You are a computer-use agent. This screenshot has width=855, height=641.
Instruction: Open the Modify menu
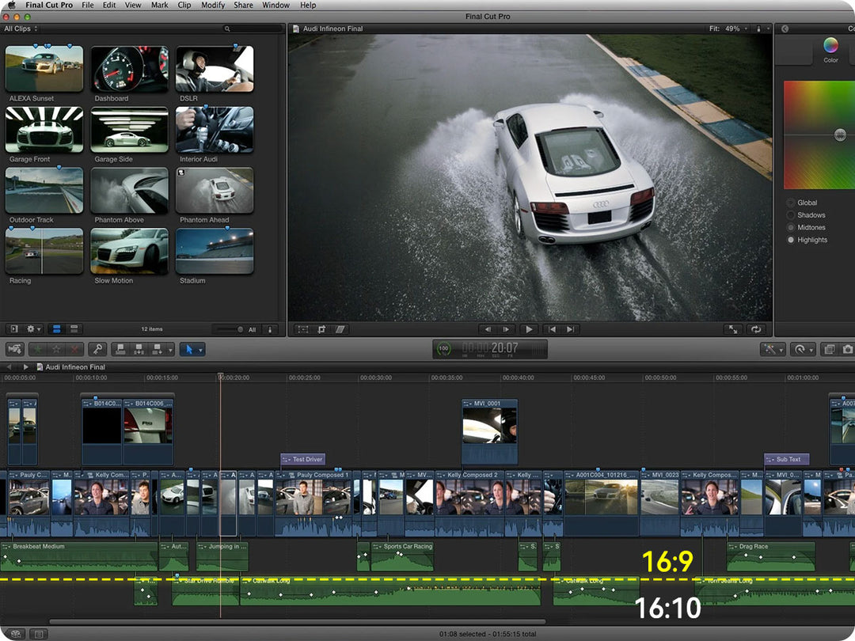click(x=212, y=5)
